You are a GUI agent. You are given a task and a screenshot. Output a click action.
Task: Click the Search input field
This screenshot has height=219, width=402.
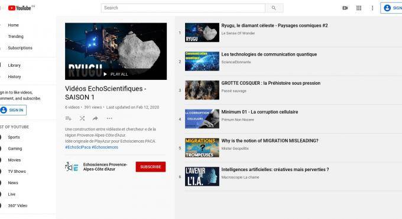pyautogui.click(x=183, y=8)
